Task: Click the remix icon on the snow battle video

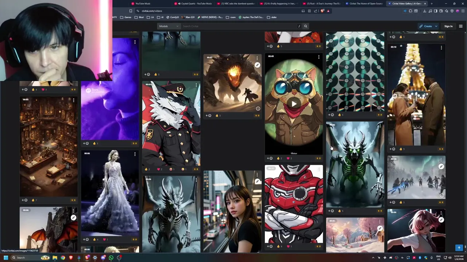Action: pyautogui.click(x=441, y=166)
